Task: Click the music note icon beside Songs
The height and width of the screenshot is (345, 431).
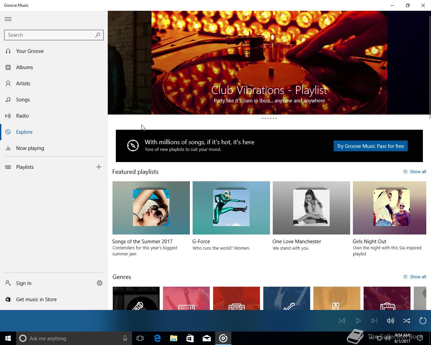Action: click(x=8, y=100)
